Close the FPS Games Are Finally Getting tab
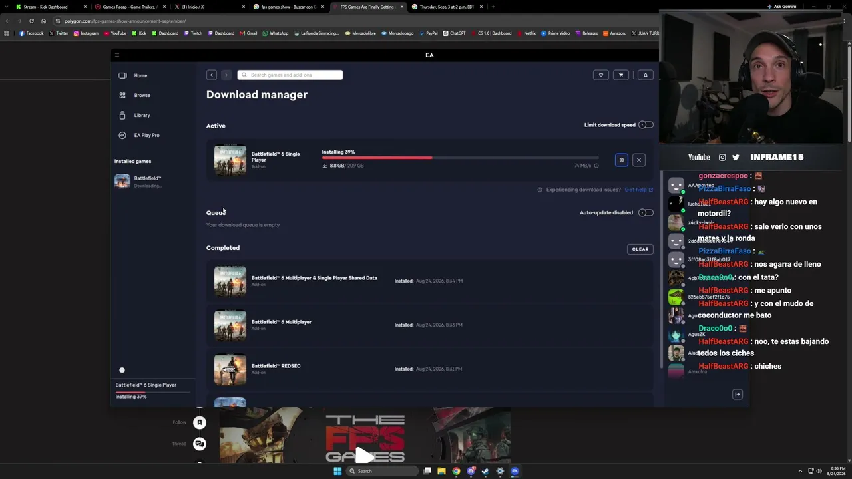The height and width of the screenshot is (479, 852). 402,7
